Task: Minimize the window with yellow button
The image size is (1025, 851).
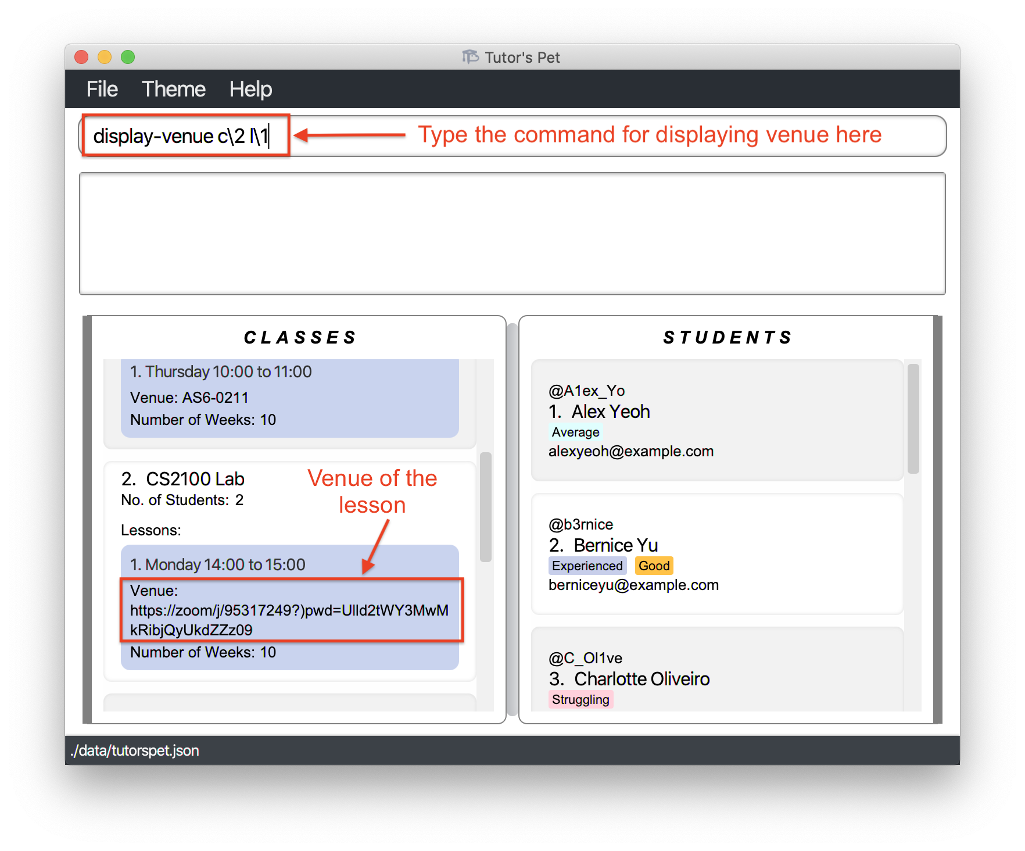Action: point(105,57)
